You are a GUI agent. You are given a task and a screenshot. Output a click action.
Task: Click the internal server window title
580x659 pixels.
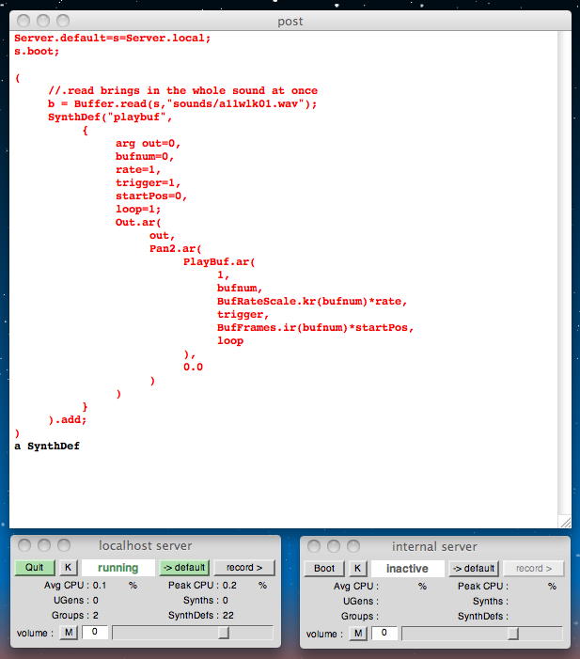434,546
